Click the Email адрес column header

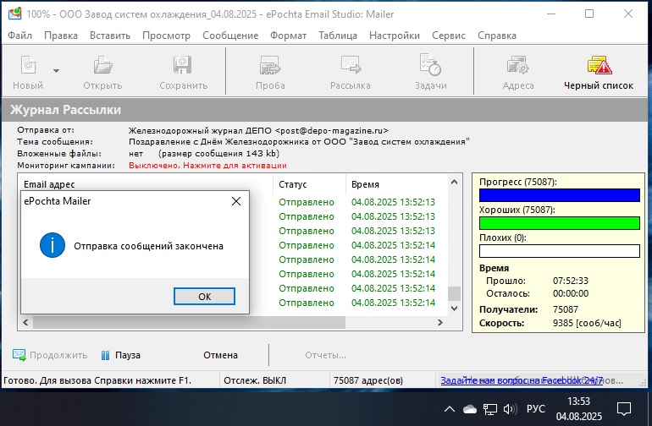[x=49, y=184]
